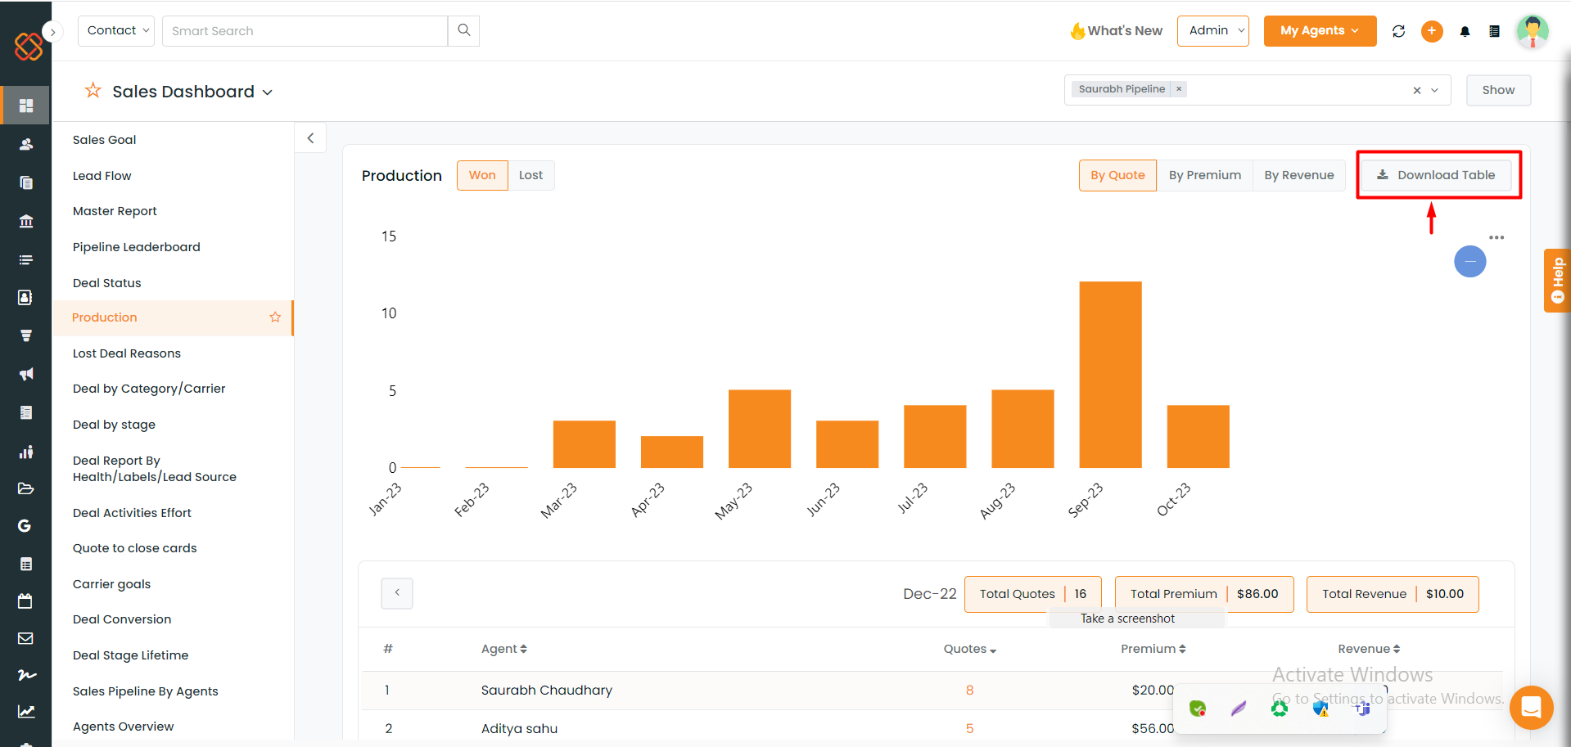Toggle Won production results
This screenshot has width=1571, height=747.
(482, 174)
